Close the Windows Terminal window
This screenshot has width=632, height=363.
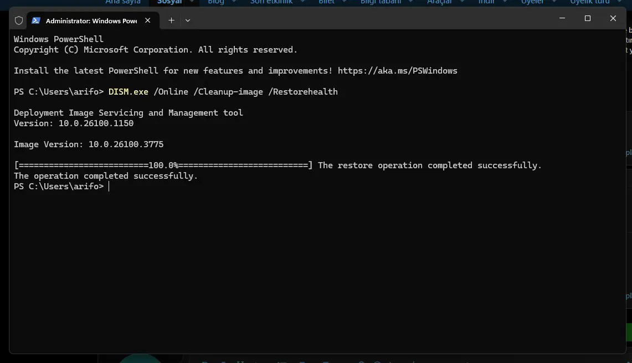tap(613, 18)
